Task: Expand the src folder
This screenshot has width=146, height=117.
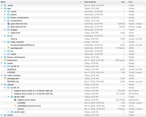Action: [x=5, y=51]
